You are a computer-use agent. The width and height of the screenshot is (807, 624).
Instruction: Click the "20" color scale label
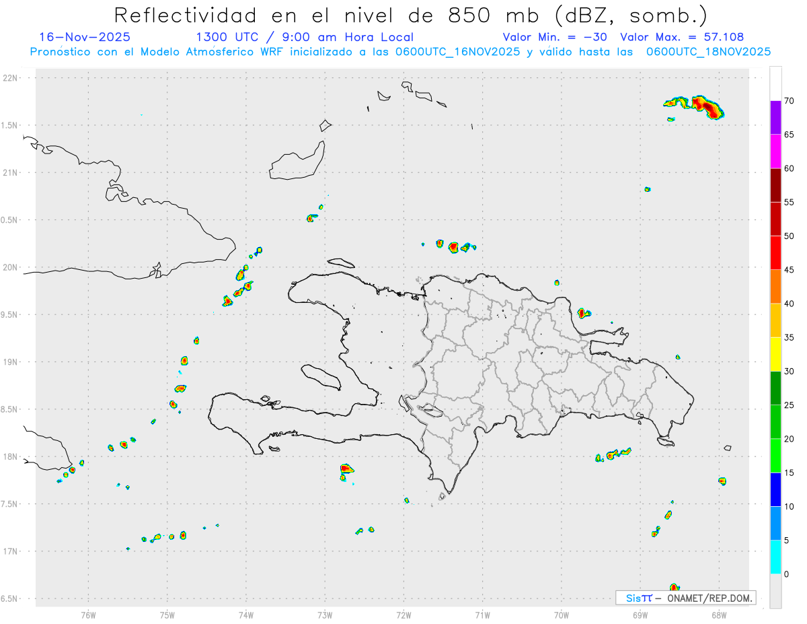point(790,439)
